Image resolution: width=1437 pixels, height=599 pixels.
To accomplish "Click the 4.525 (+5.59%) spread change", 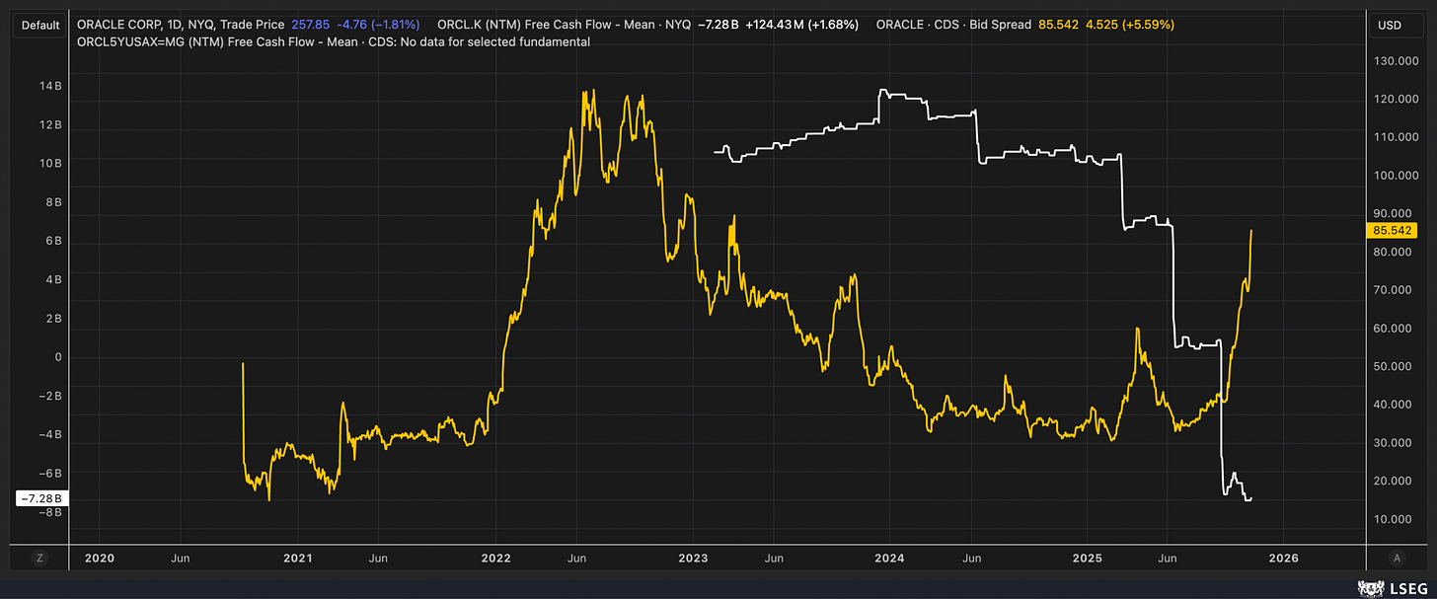I will point(1130,24).
